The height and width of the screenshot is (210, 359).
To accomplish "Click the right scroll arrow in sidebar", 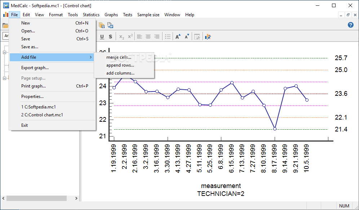I will (76, 198).
